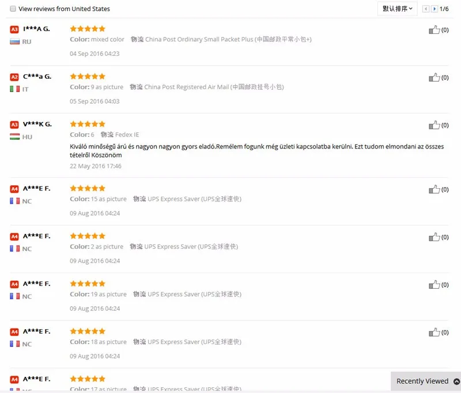Expand the Recently Viewed panel arrow
The height and width of the screenshot is (393, 461).
pyautogui.click(x=456, y=381)
